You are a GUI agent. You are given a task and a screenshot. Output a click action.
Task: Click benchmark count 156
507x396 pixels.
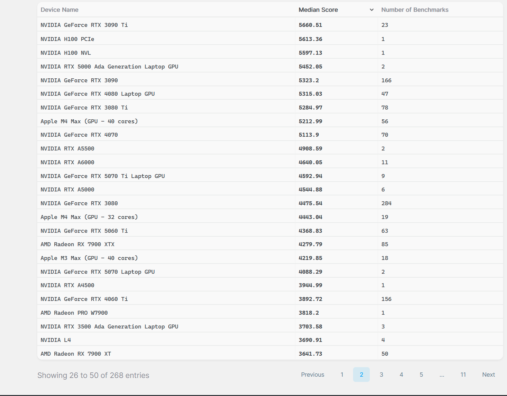386,299
